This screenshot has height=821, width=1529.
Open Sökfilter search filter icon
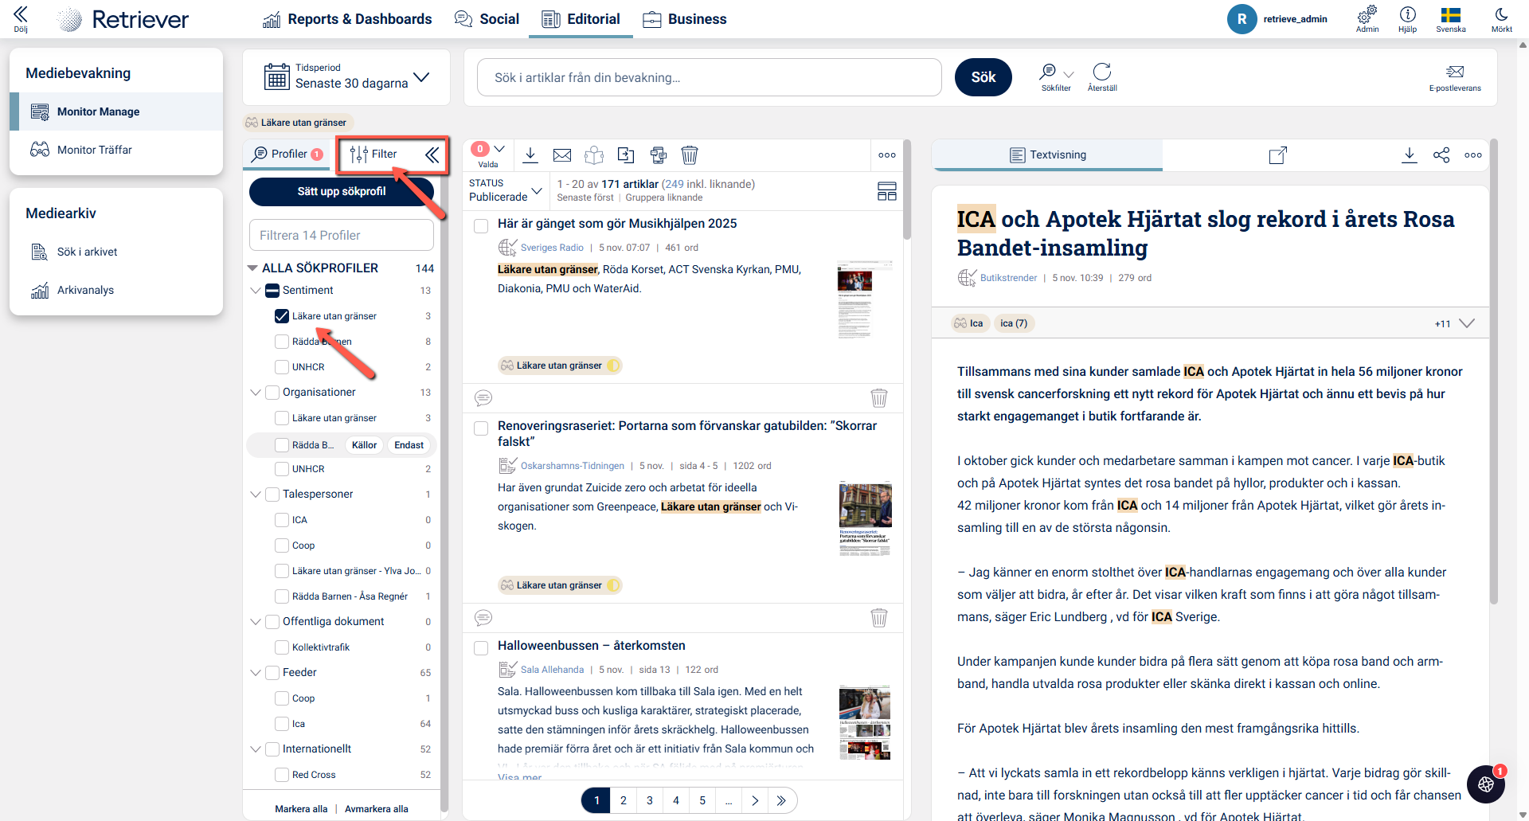pos(1049,72)
